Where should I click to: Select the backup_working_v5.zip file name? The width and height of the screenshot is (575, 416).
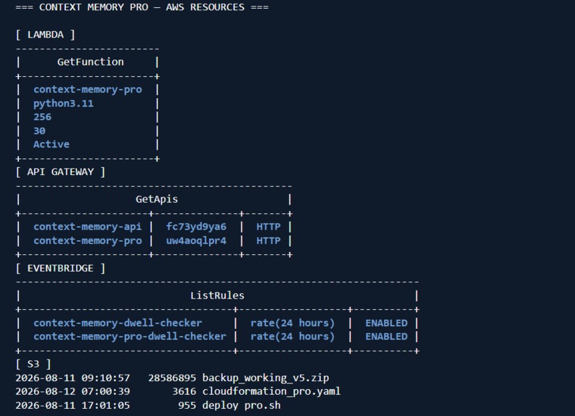coord(266,378)
